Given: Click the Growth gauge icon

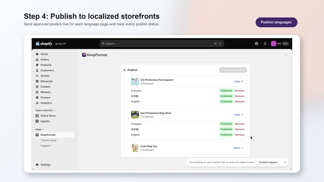Looking at the screenshot, I should tap(37, 76).
